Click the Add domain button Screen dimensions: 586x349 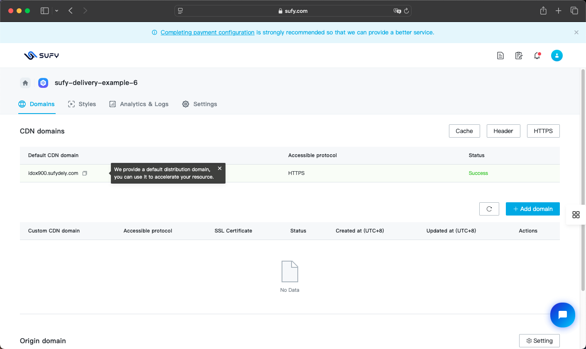click(533, 209)
